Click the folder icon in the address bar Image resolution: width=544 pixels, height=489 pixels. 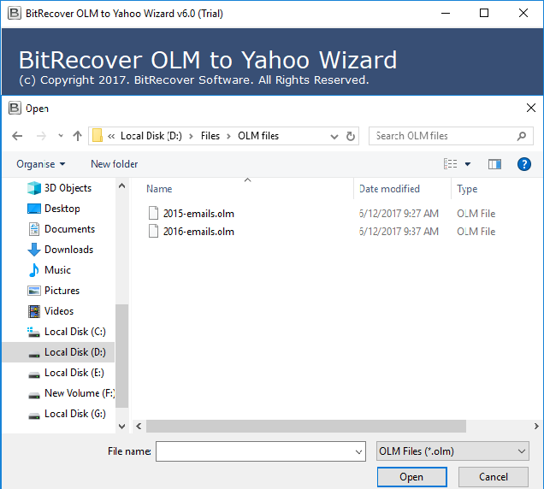tap(98, 136)
